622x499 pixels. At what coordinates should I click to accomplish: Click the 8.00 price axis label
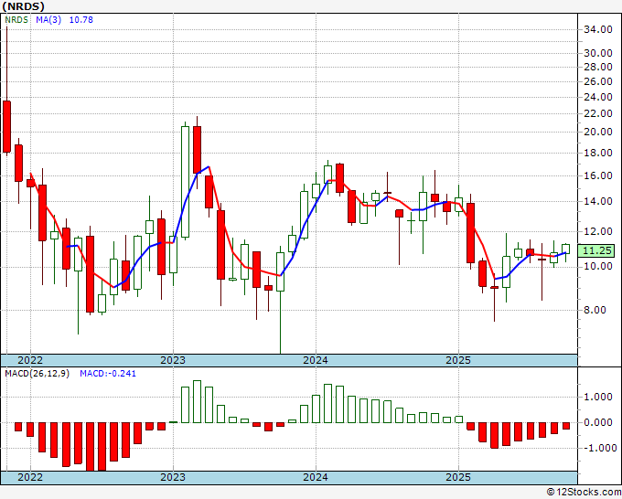click(x=595, y=310)
